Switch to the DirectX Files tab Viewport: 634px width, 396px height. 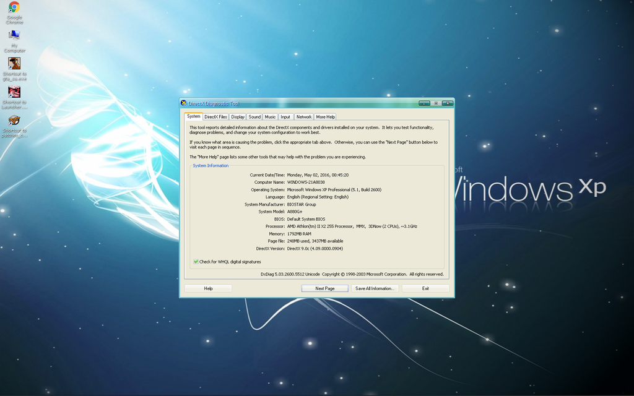point(215,117)
